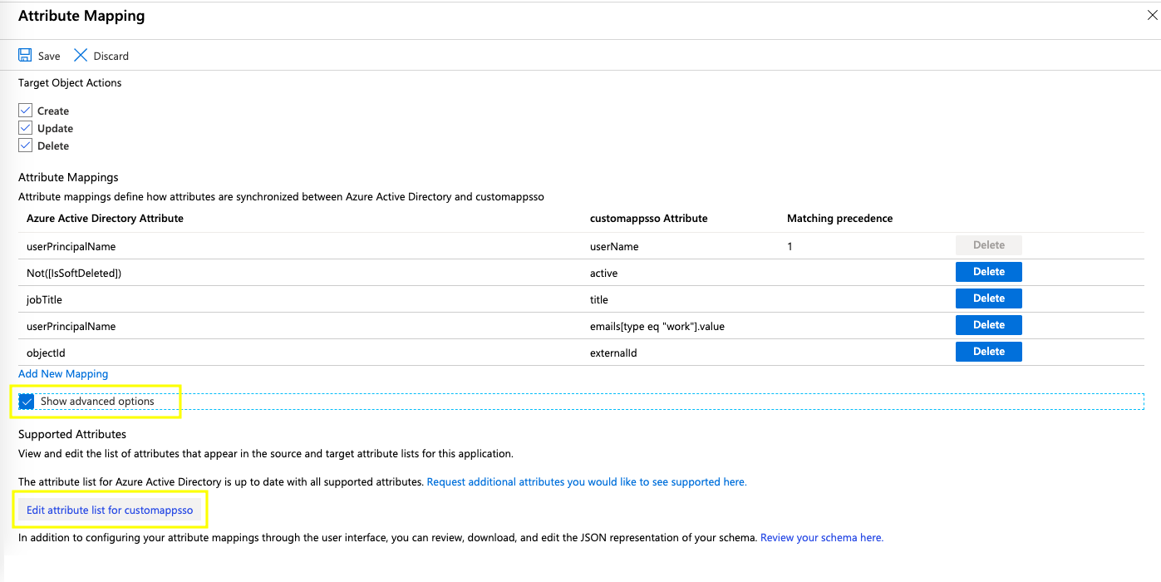
Task: Open Edit attribute list for customappsso
Action: (110, 510)
